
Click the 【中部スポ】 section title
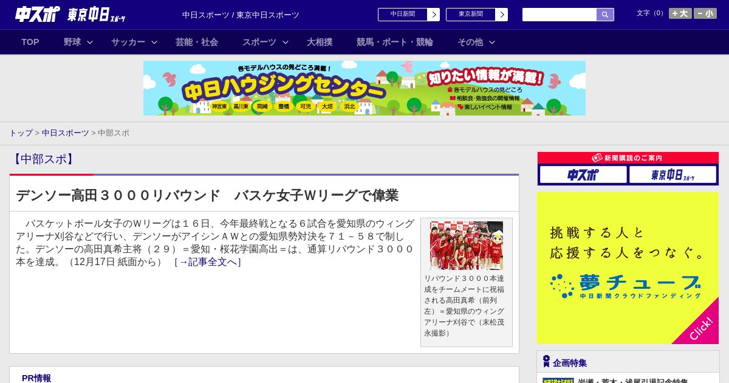coord(43,159)
